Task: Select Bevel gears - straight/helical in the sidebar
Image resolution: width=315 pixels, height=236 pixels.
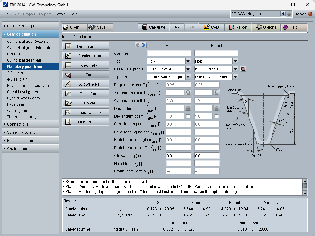Action: (x=31, y=86)
